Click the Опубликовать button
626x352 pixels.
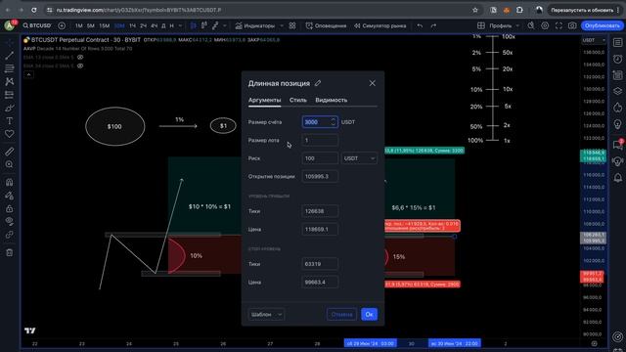[603, 25]
